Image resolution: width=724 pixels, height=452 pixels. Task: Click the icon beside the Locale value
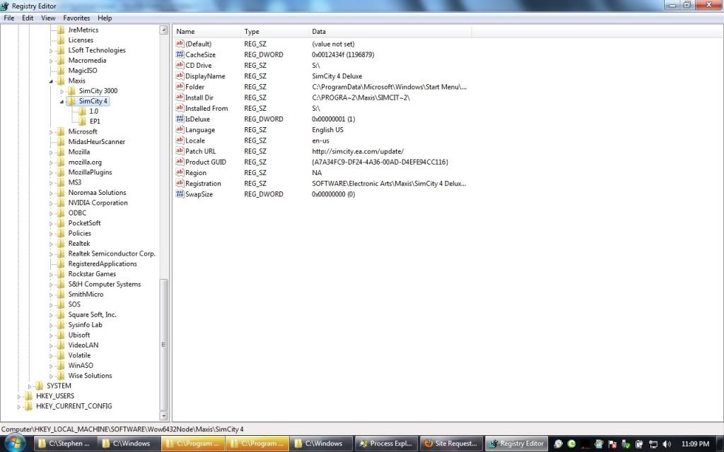[180, 141]
